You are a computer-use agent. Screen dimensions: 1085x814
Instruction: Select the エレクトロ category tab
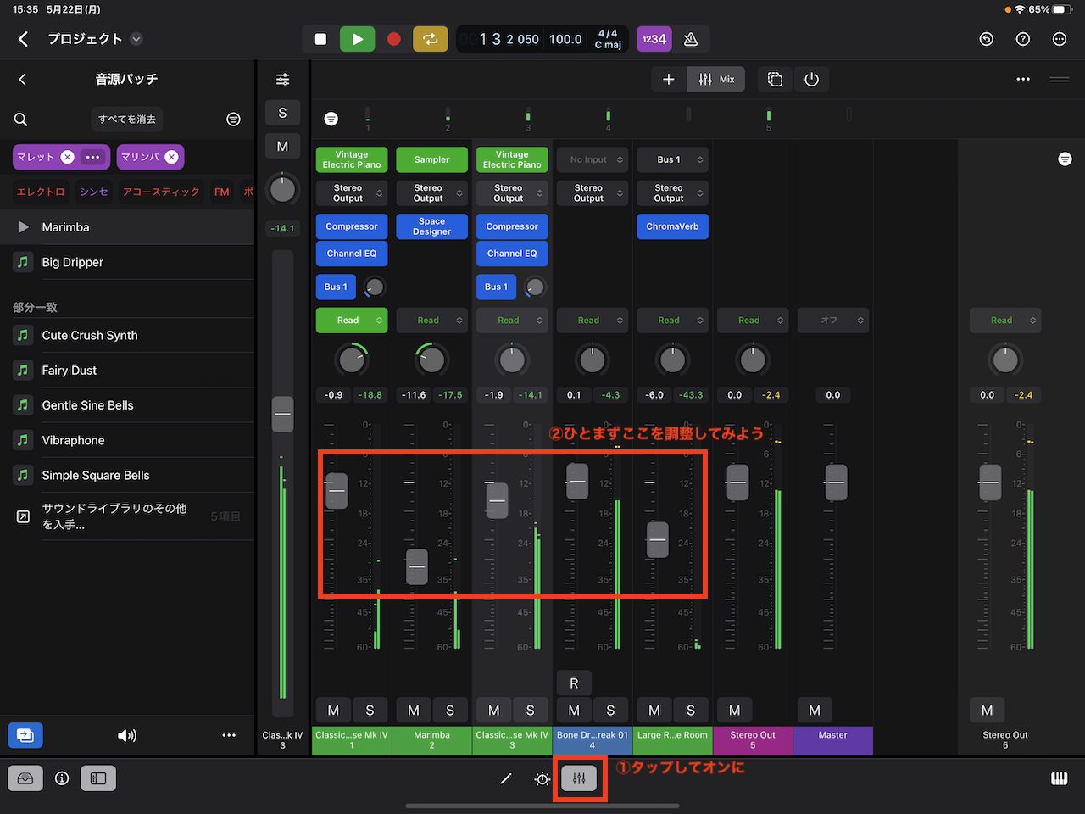[41, 192]
